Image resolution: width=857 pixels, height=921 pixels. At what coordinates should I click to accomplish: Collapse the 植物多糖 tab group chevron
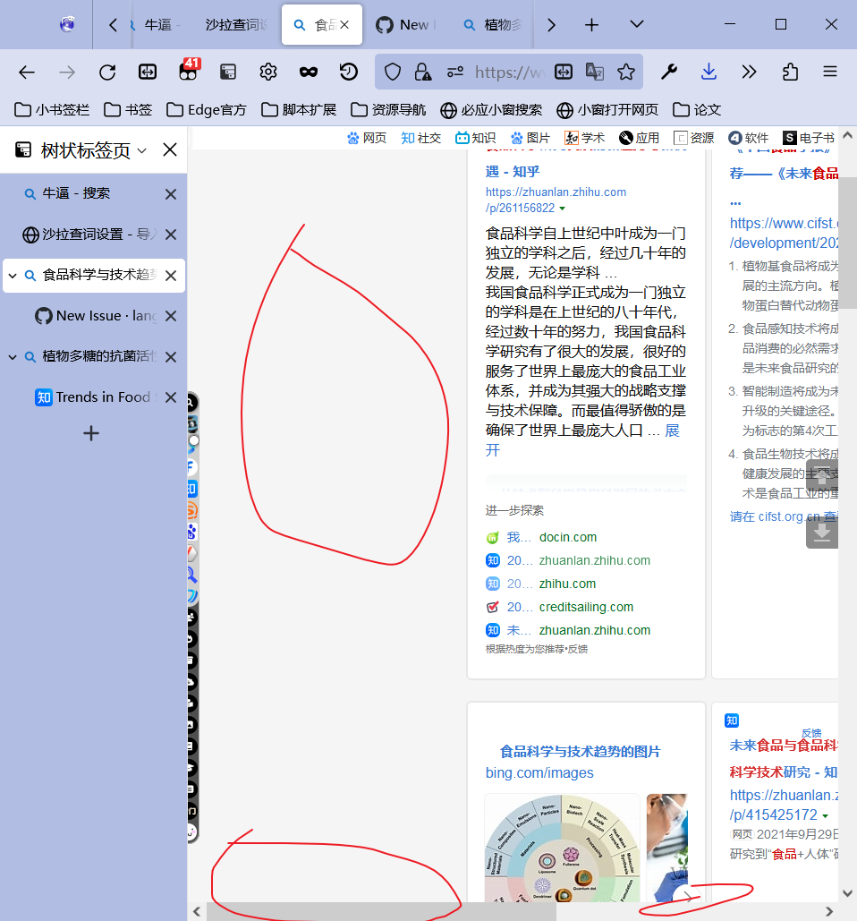(13, 356)
